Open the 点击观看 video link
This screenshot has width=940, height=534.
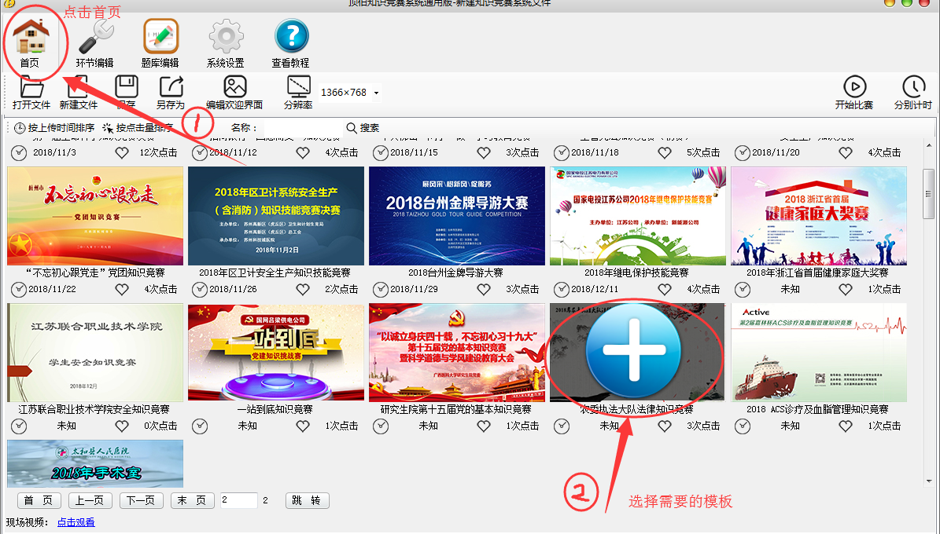click(76, 521)
